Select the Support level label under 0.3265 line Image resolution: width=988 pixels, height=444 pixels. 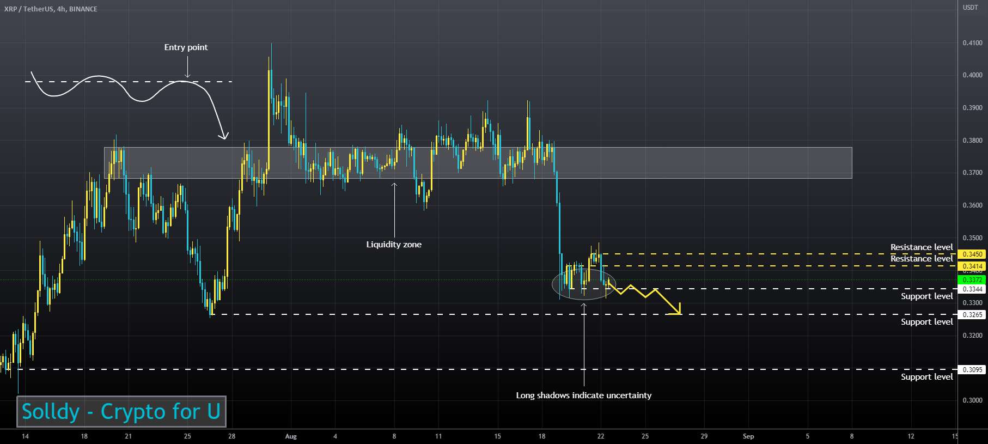point(926,322)
